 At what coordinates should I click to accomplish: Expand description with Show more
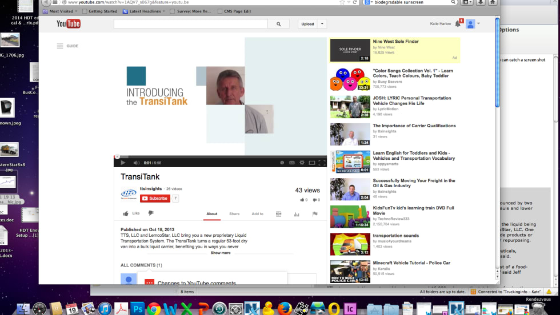221,253
